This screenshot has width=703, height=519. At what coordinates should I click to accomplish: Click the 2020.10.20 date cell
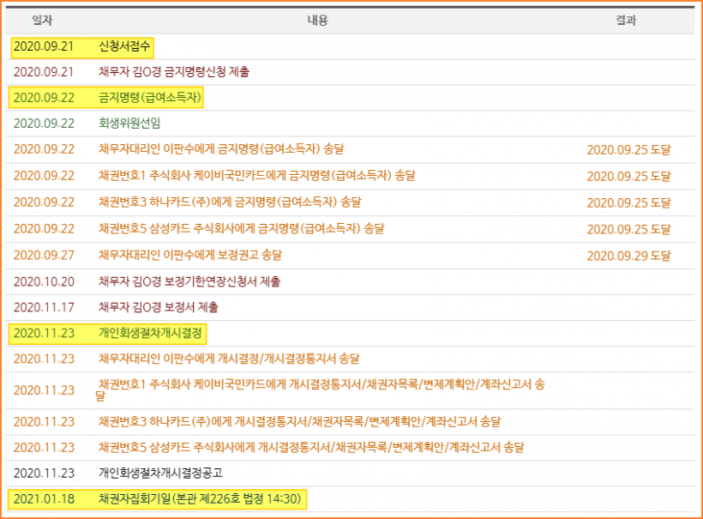click(x=44, y=281)
